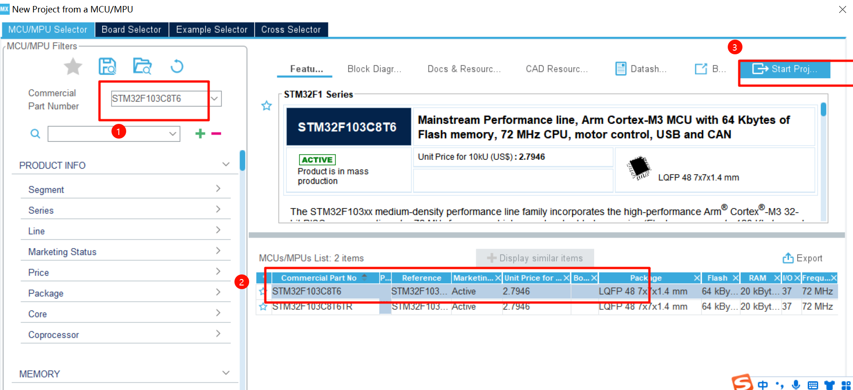Remove a filter with the pink minus
Screen dimensions: 853x390
click(x=216, y=134)
